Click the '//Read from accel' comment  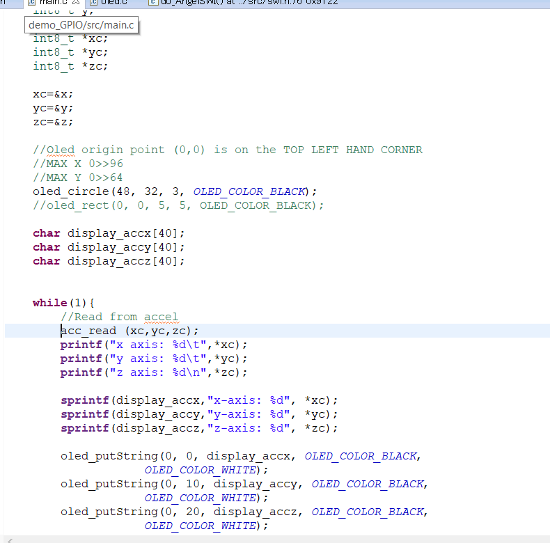[x=120, y=317]
